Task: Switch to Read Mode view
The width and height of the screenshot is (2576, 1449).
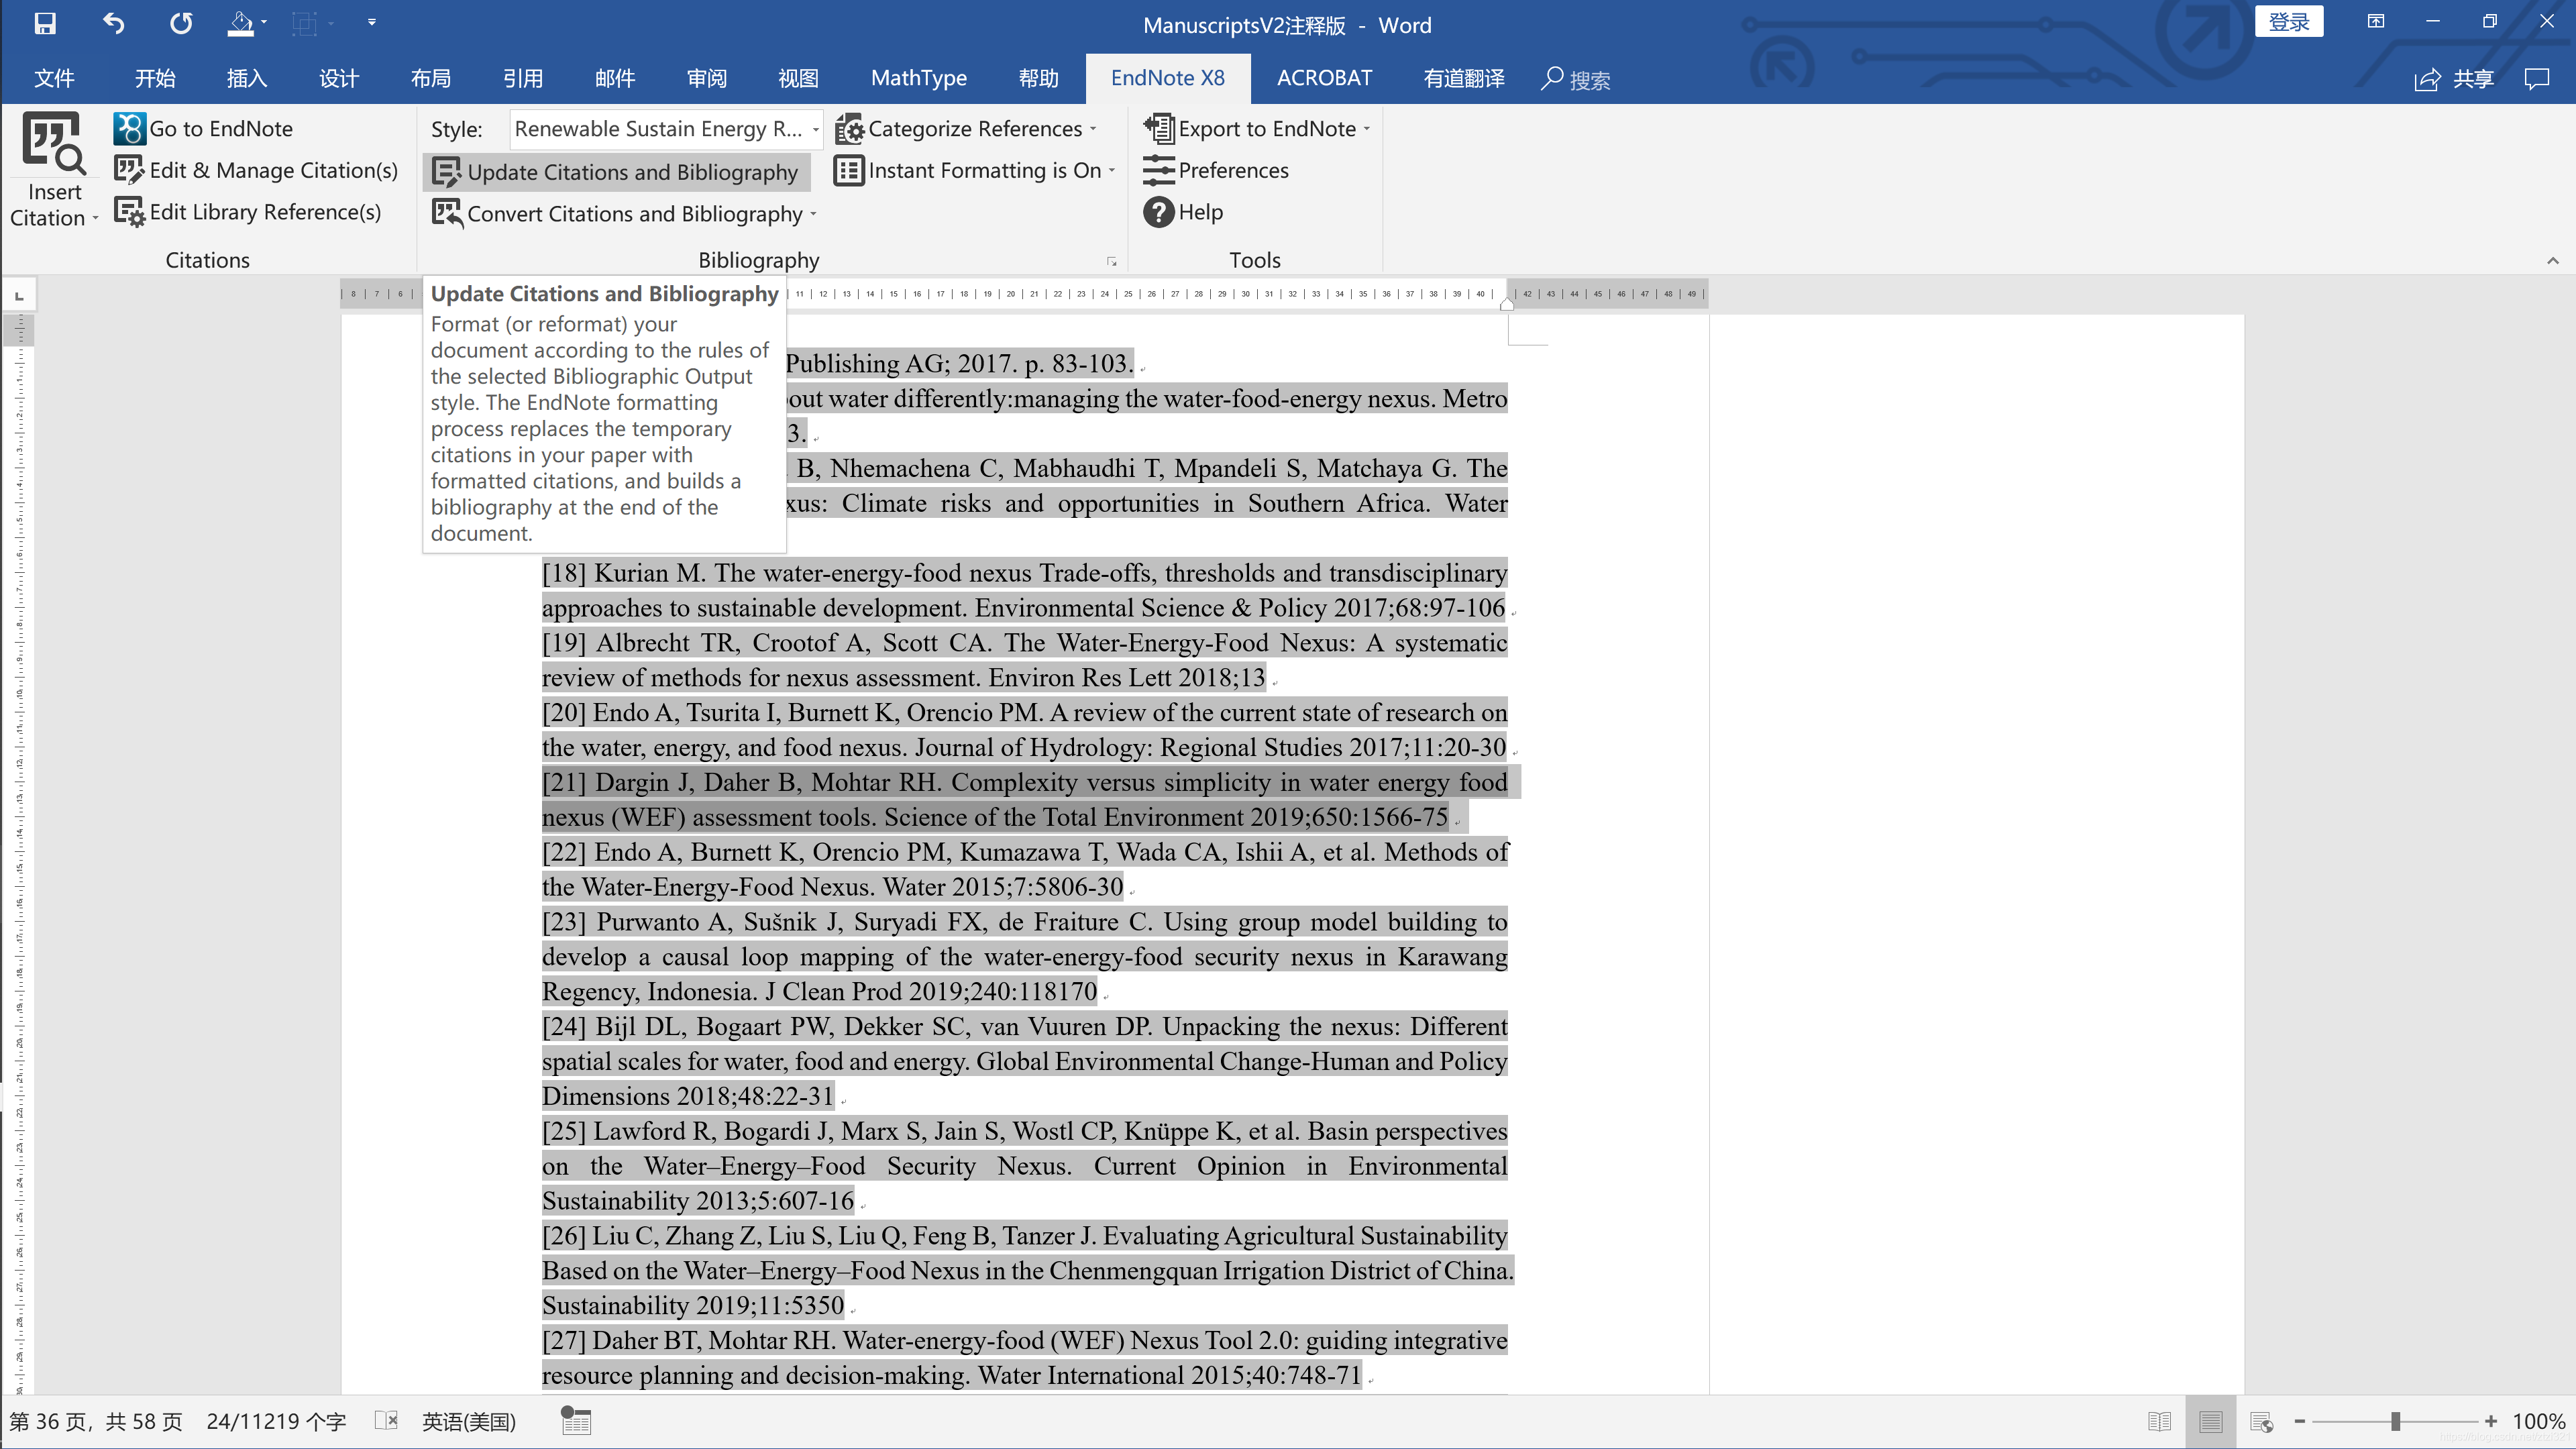Action: pos(2159,1421)
